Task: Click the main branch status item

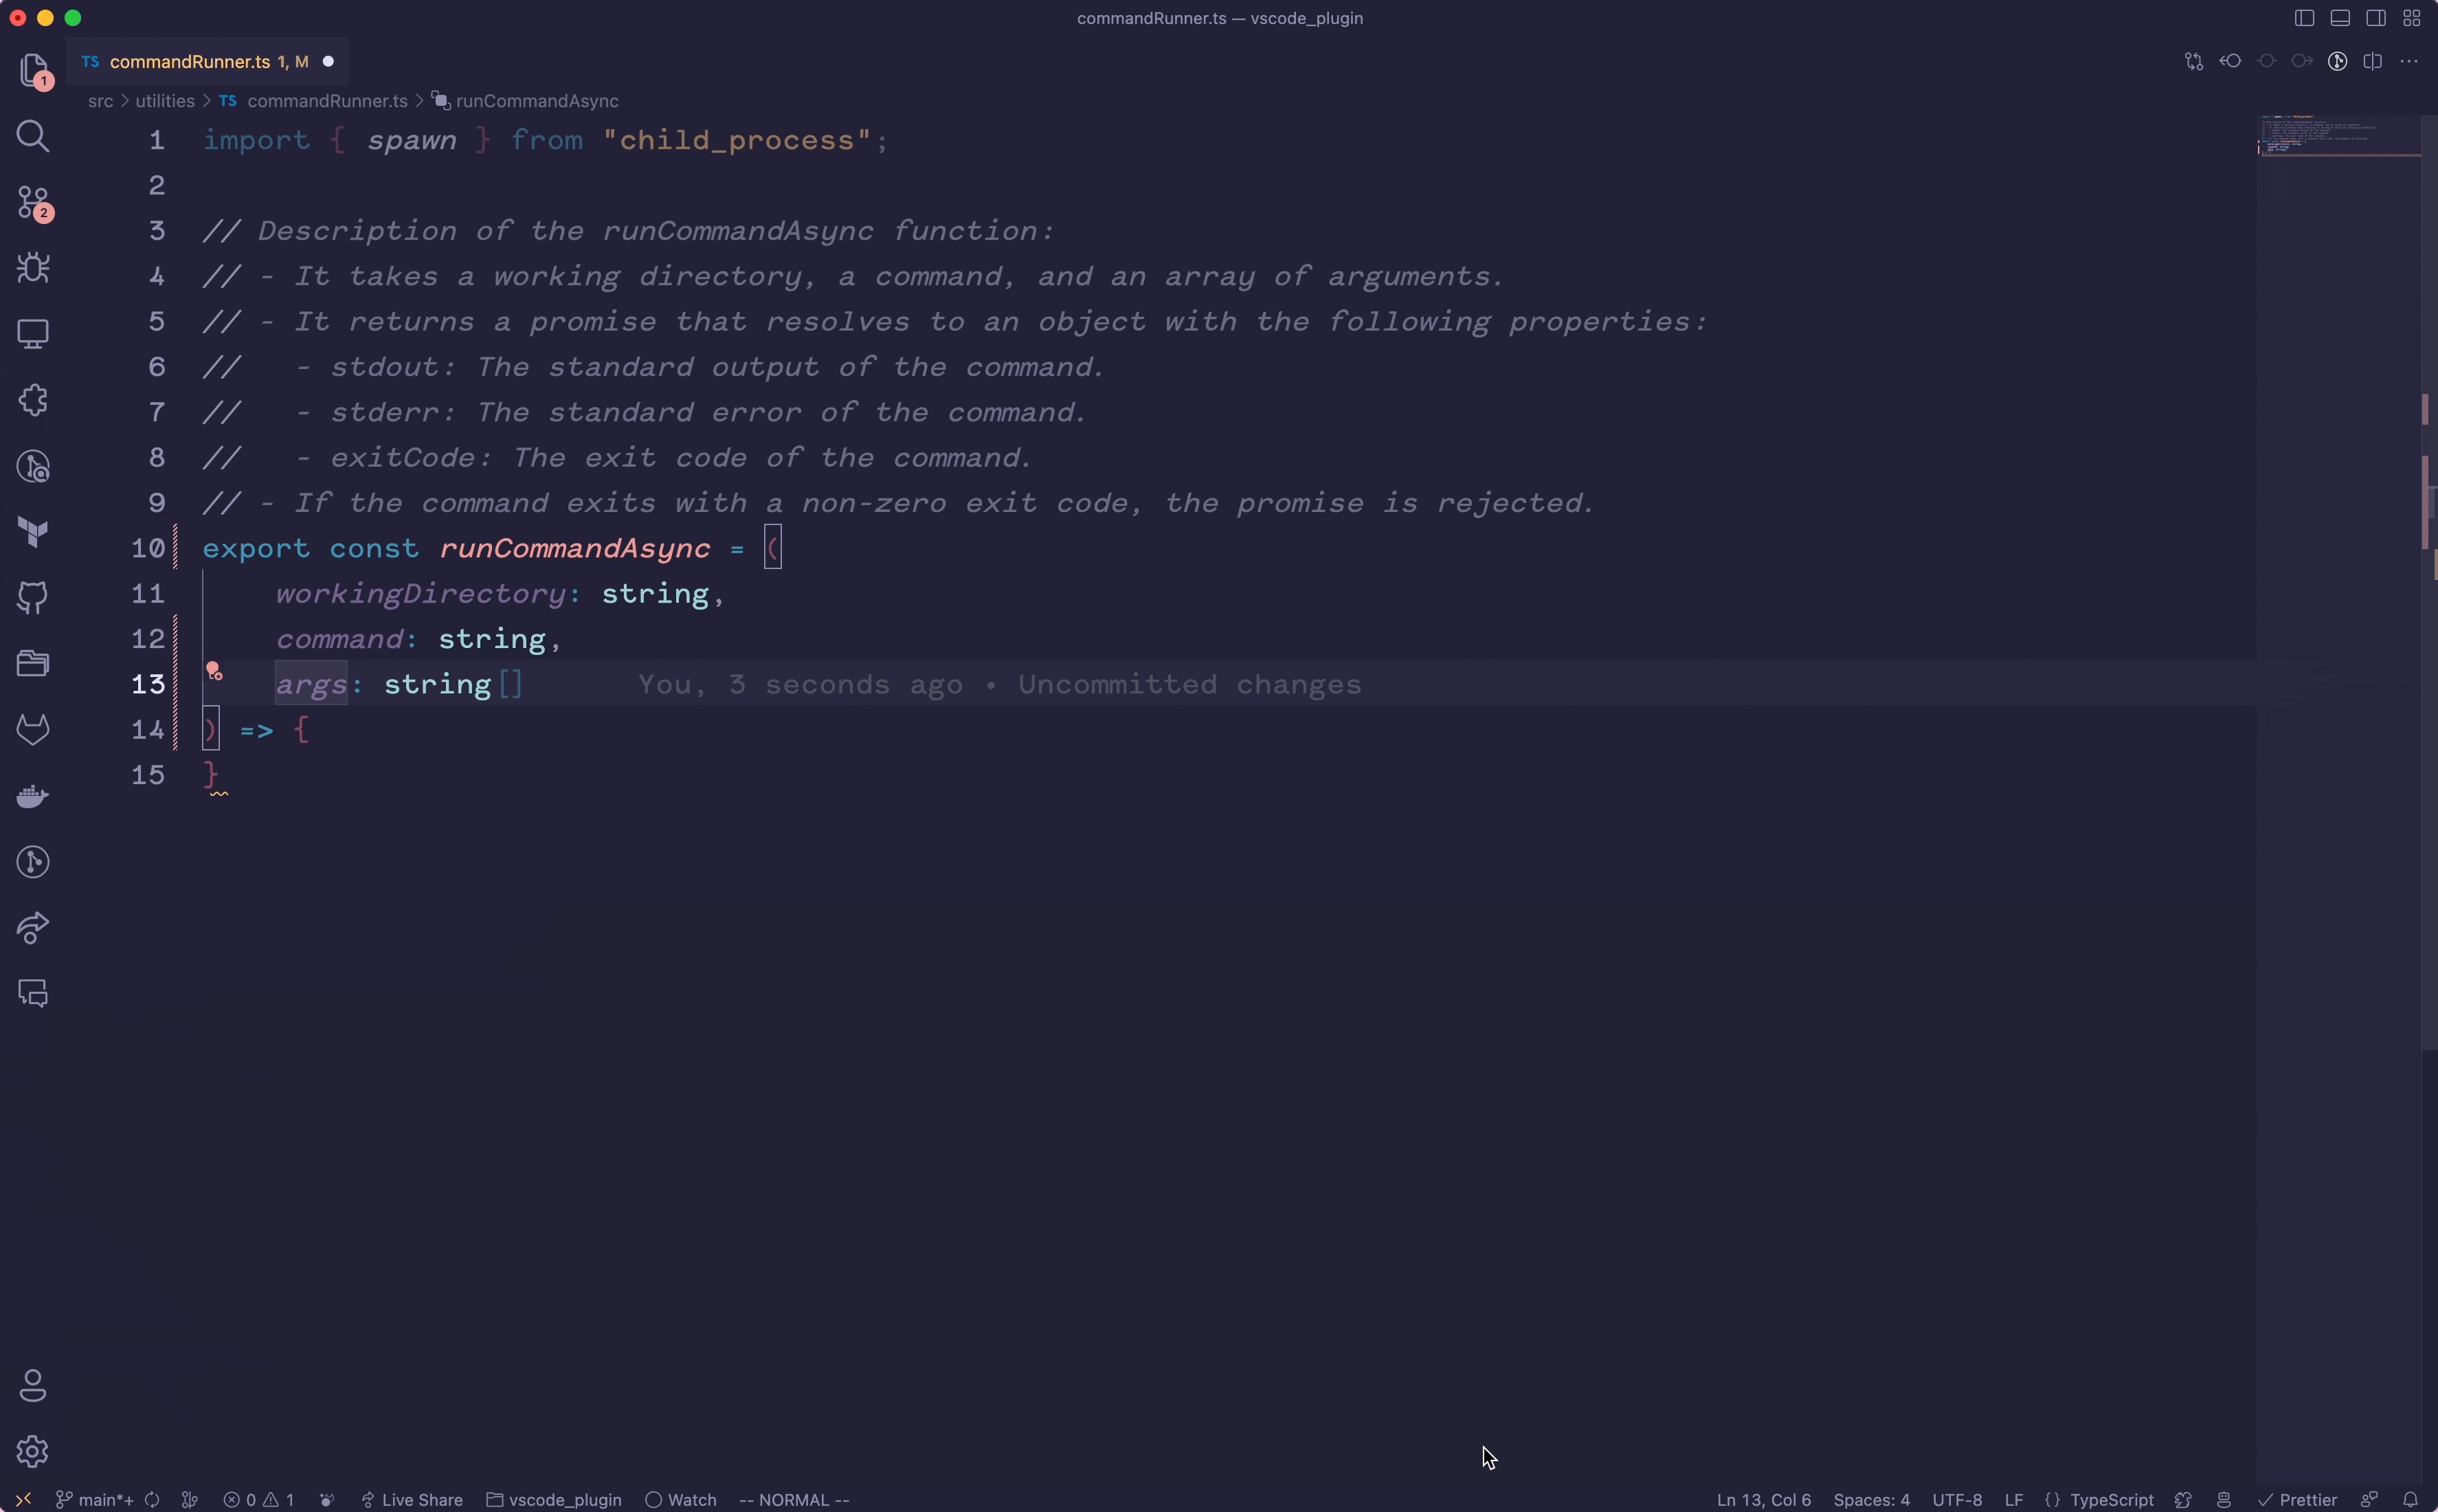Action: click(x=96, y=1499)
